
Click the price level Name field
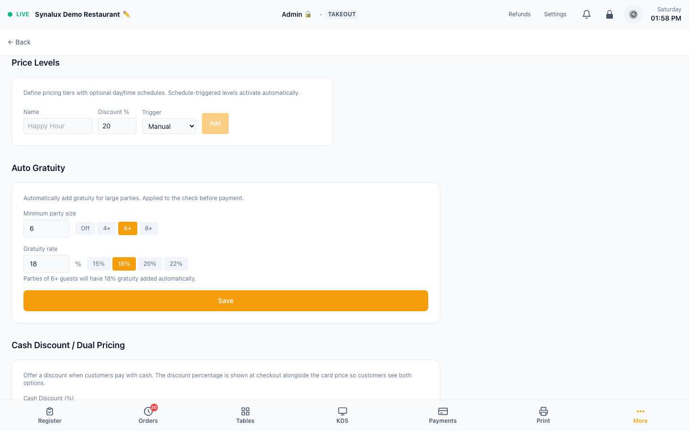58,126
